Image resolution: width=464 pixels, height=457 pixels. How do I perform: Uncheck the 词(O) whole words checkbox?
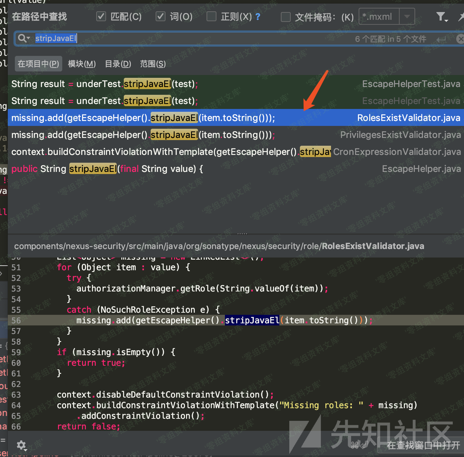161,17
